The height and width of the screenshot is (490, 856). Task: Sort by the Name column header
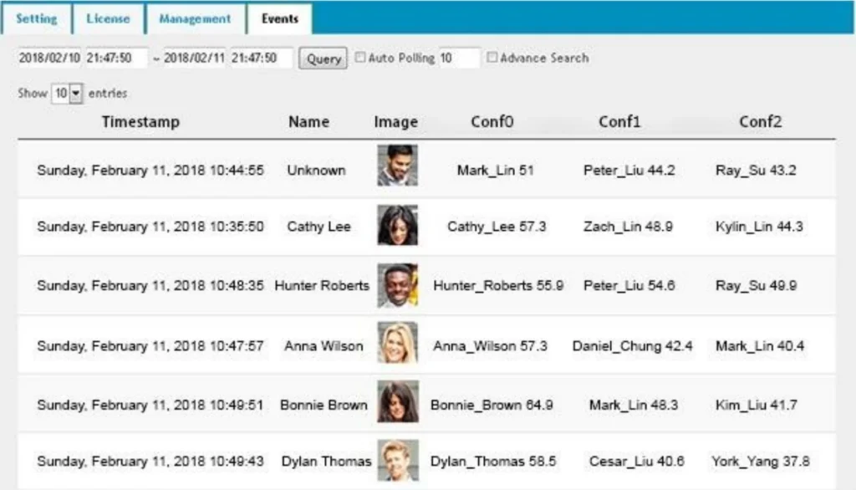click(309, 121)
